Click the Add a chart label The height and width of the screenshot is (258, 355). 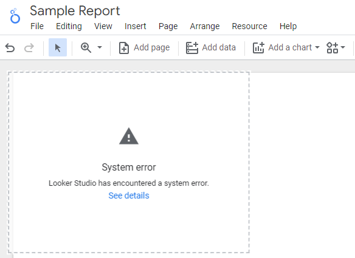[x=290, y=47]
